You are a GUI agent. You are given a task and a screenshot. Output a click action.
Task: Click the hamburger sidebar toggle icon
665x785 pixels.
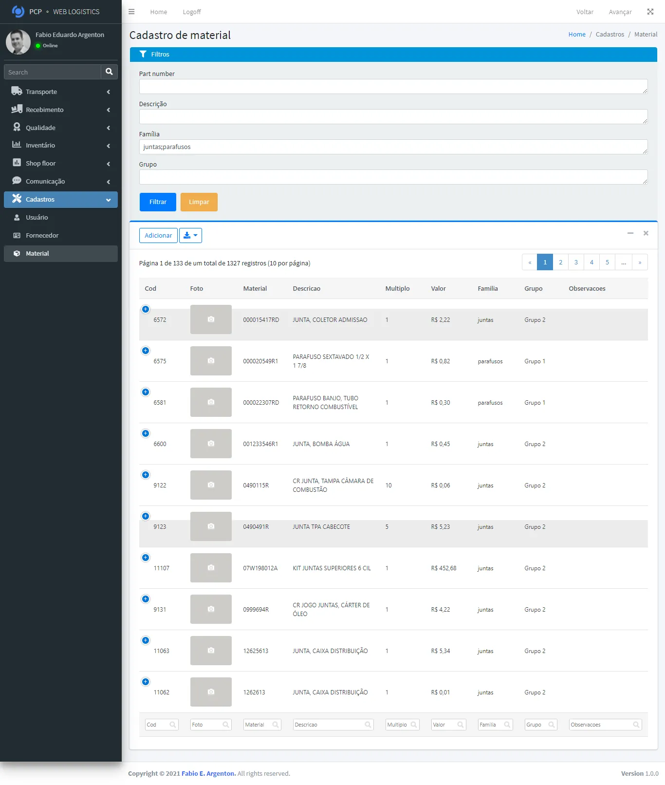point(131,12)
